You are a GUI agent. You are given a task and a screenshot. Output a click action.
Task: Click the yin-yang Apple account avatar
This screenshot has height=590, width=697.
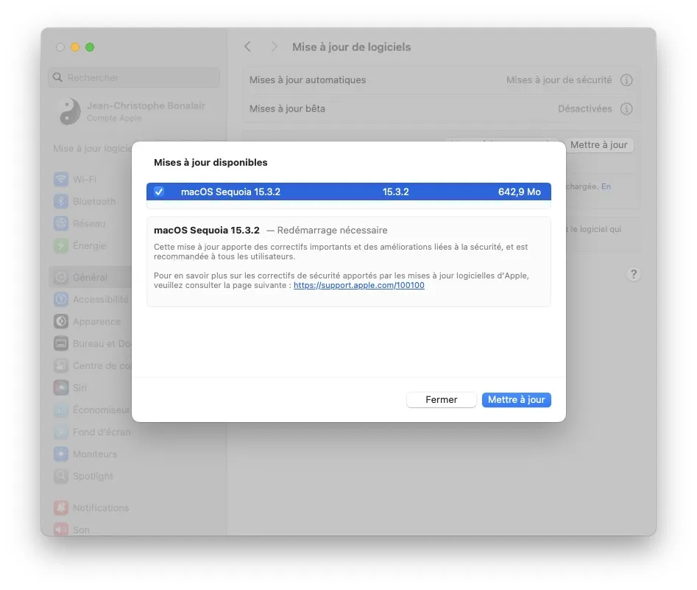pos(70,111)
